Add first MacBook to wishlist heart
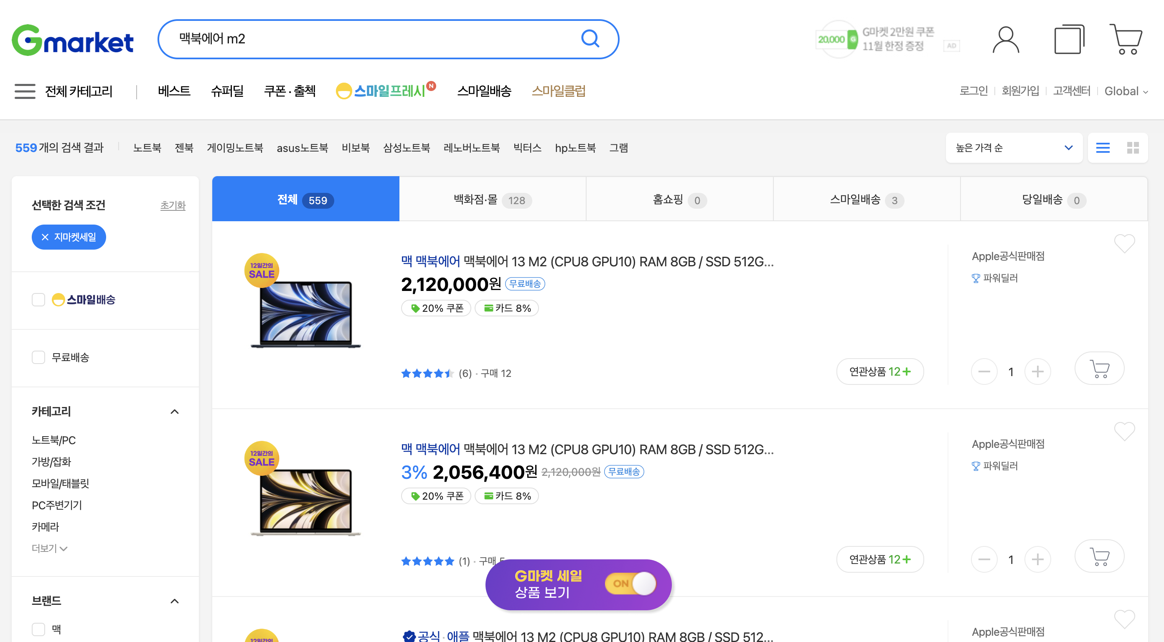The image size is (1164, 642). (x=1124, y=243)
